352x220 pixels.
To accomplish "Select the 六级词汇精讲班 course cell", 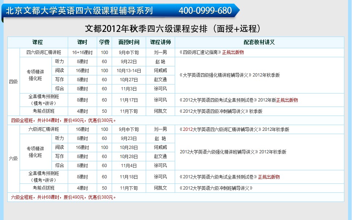I will pos(44,129).
